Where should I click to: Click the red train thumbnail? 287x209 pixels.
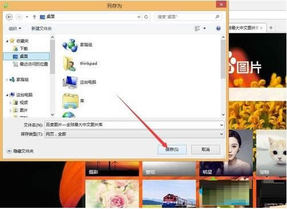[169, 194]
